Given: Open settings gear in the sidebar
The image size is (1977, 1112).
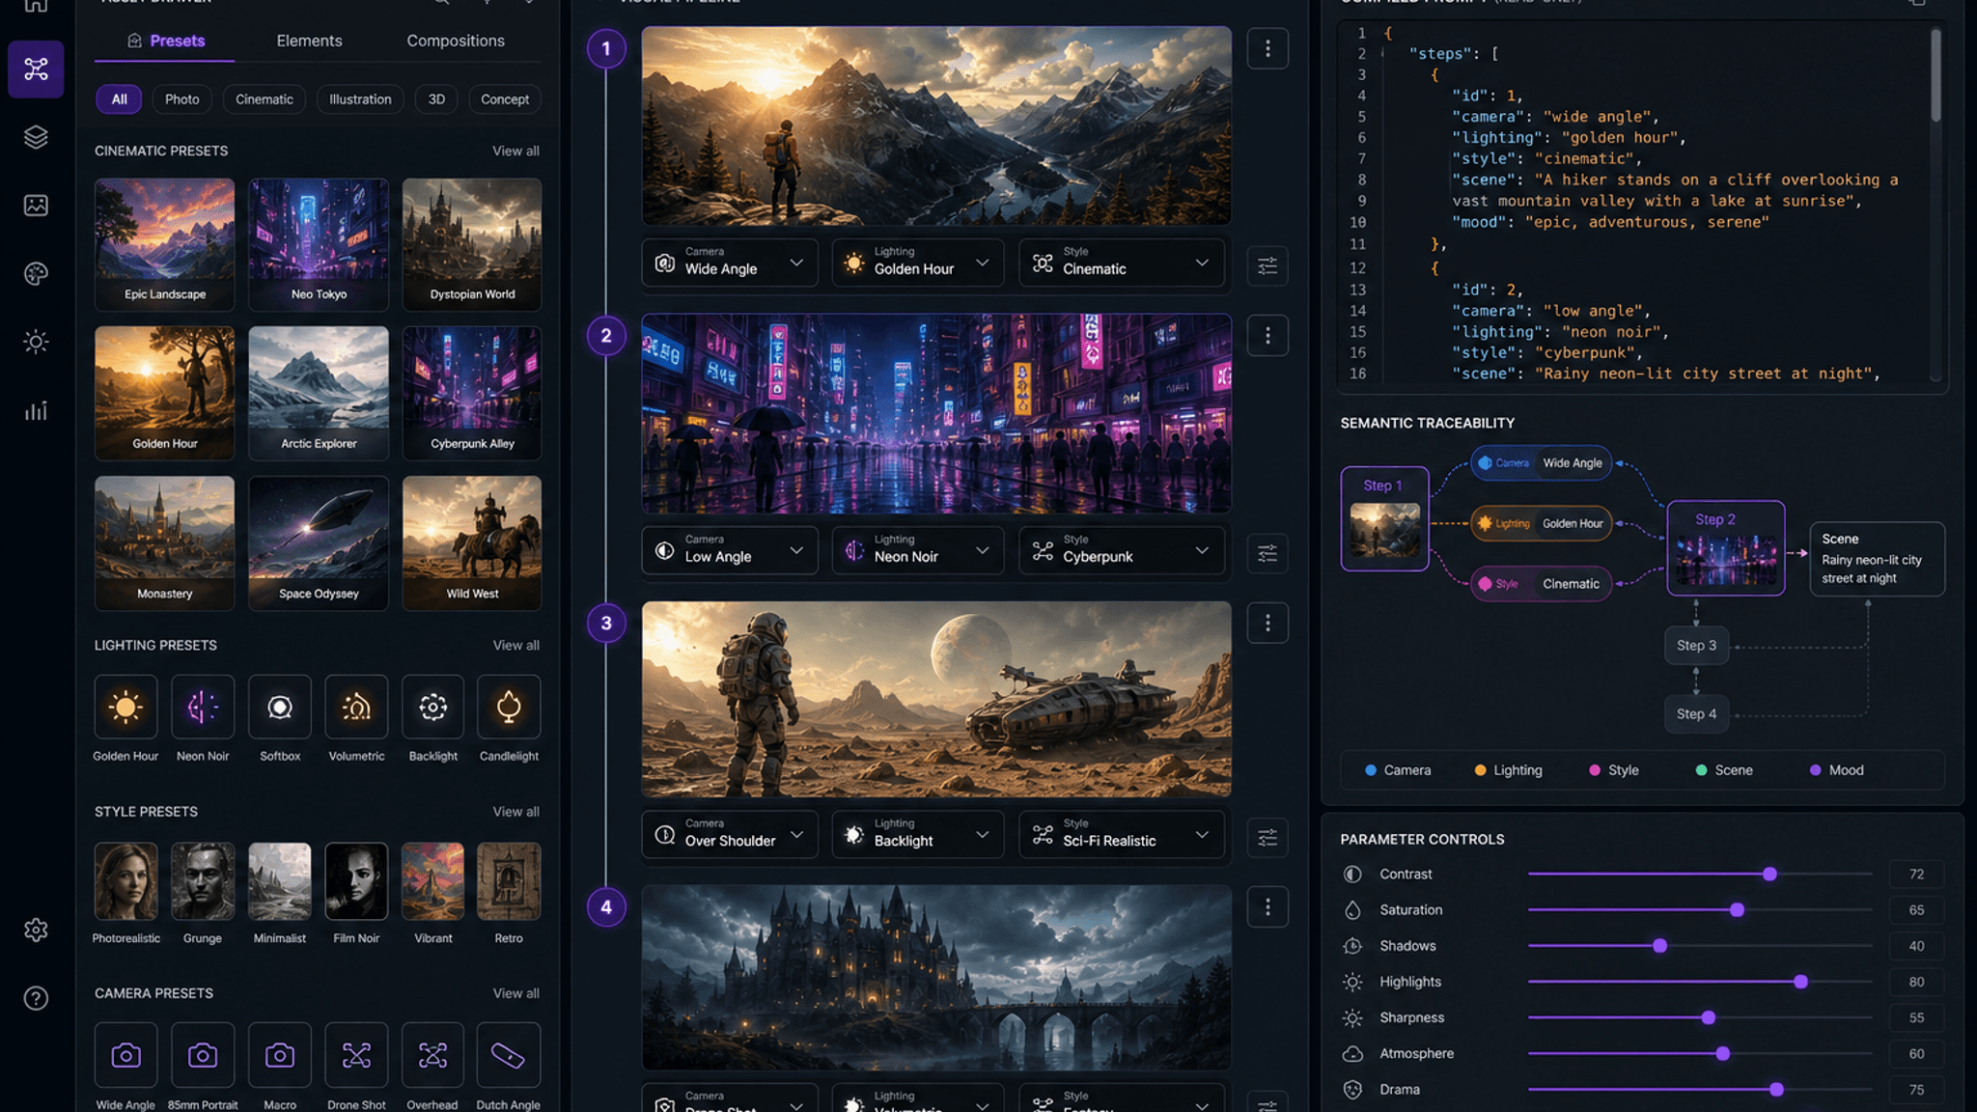Looking at the screenshot, I should tap(36, 930).
